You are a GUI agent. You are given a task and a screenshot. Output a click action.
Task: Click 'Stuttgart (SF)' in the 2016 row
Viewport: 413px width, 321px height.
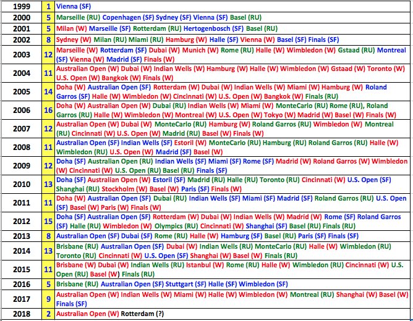tap(185, 284)
